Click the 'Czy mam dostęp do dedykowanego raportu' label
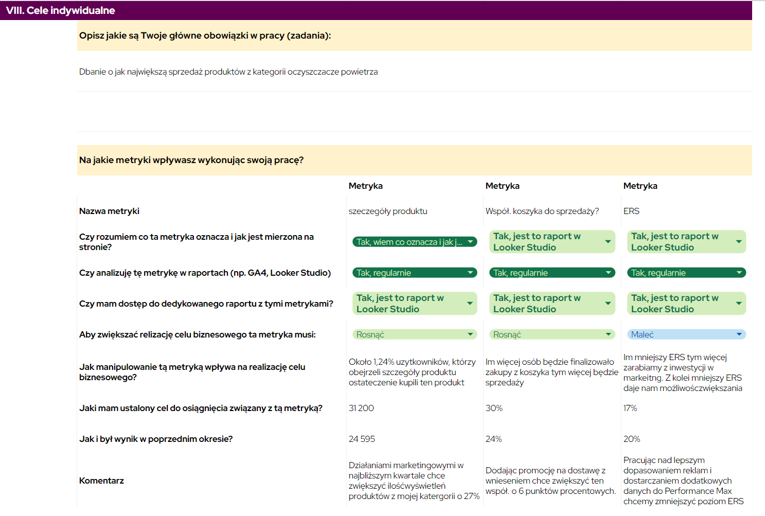 coord(206,304)
